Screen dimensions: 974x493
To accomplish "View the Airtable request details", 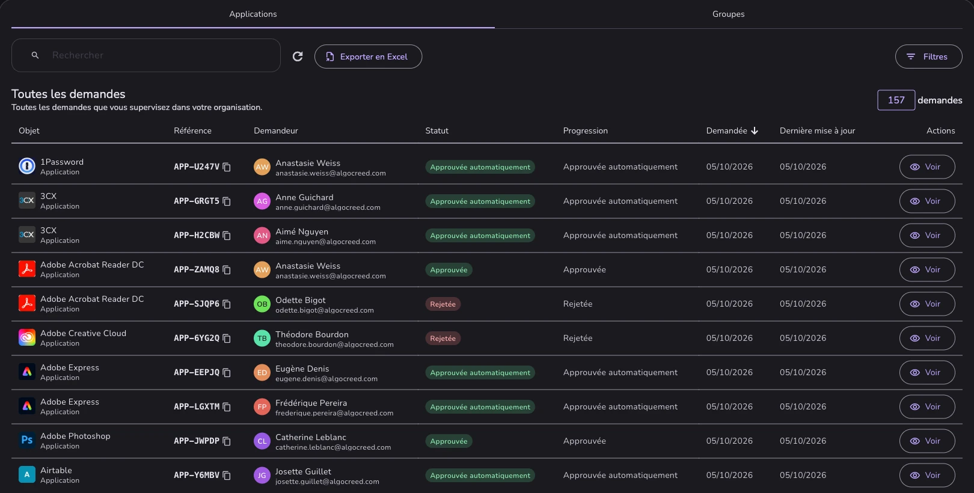I will click(x=927, y=476).
